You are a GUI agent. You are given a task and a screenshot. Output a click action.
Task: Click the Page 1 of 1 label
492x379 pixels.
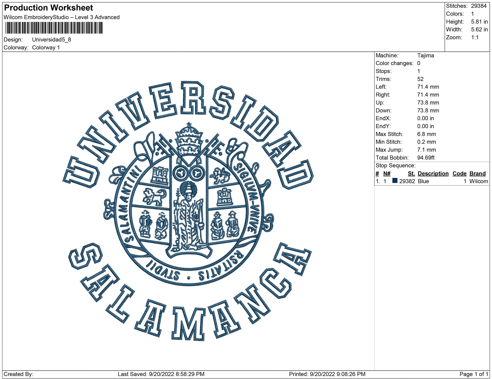pyautogui.click(x=474, y=374)
